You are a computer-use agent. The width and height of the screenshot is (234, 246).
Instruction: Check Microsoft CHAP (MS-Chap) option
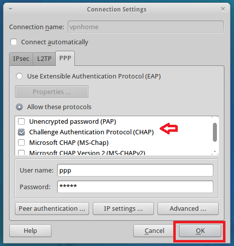(22, 142)
